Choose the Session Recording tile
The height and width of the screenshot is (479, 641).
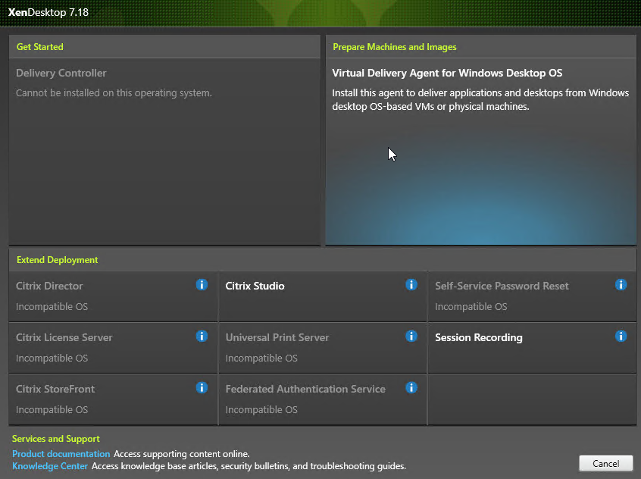[532, 348]
